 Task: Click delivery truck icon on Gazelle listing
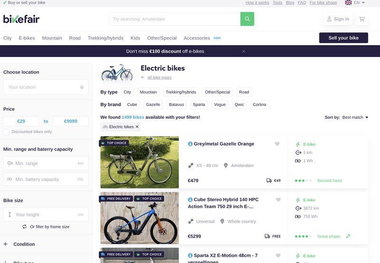click(269, 180)
